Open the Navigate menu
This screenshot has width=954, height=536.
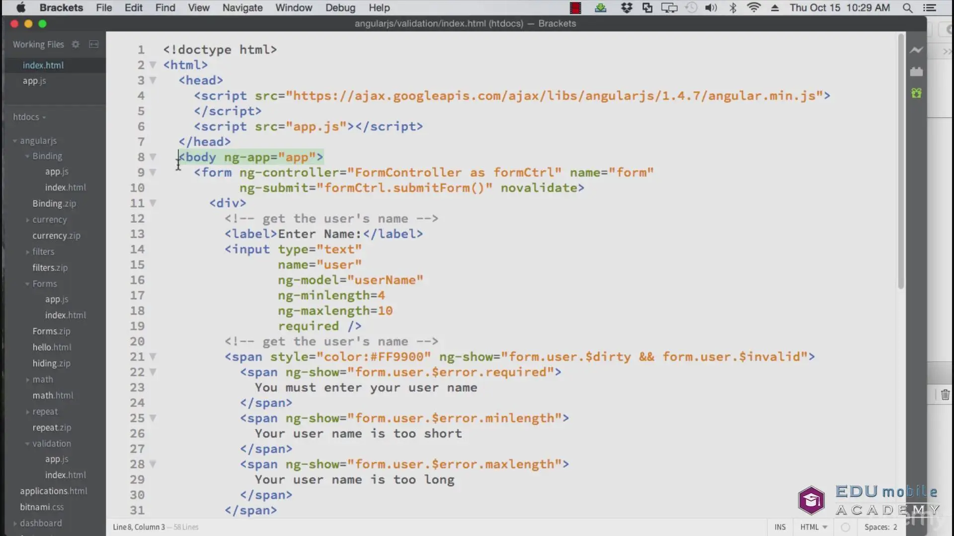point(242,8)
